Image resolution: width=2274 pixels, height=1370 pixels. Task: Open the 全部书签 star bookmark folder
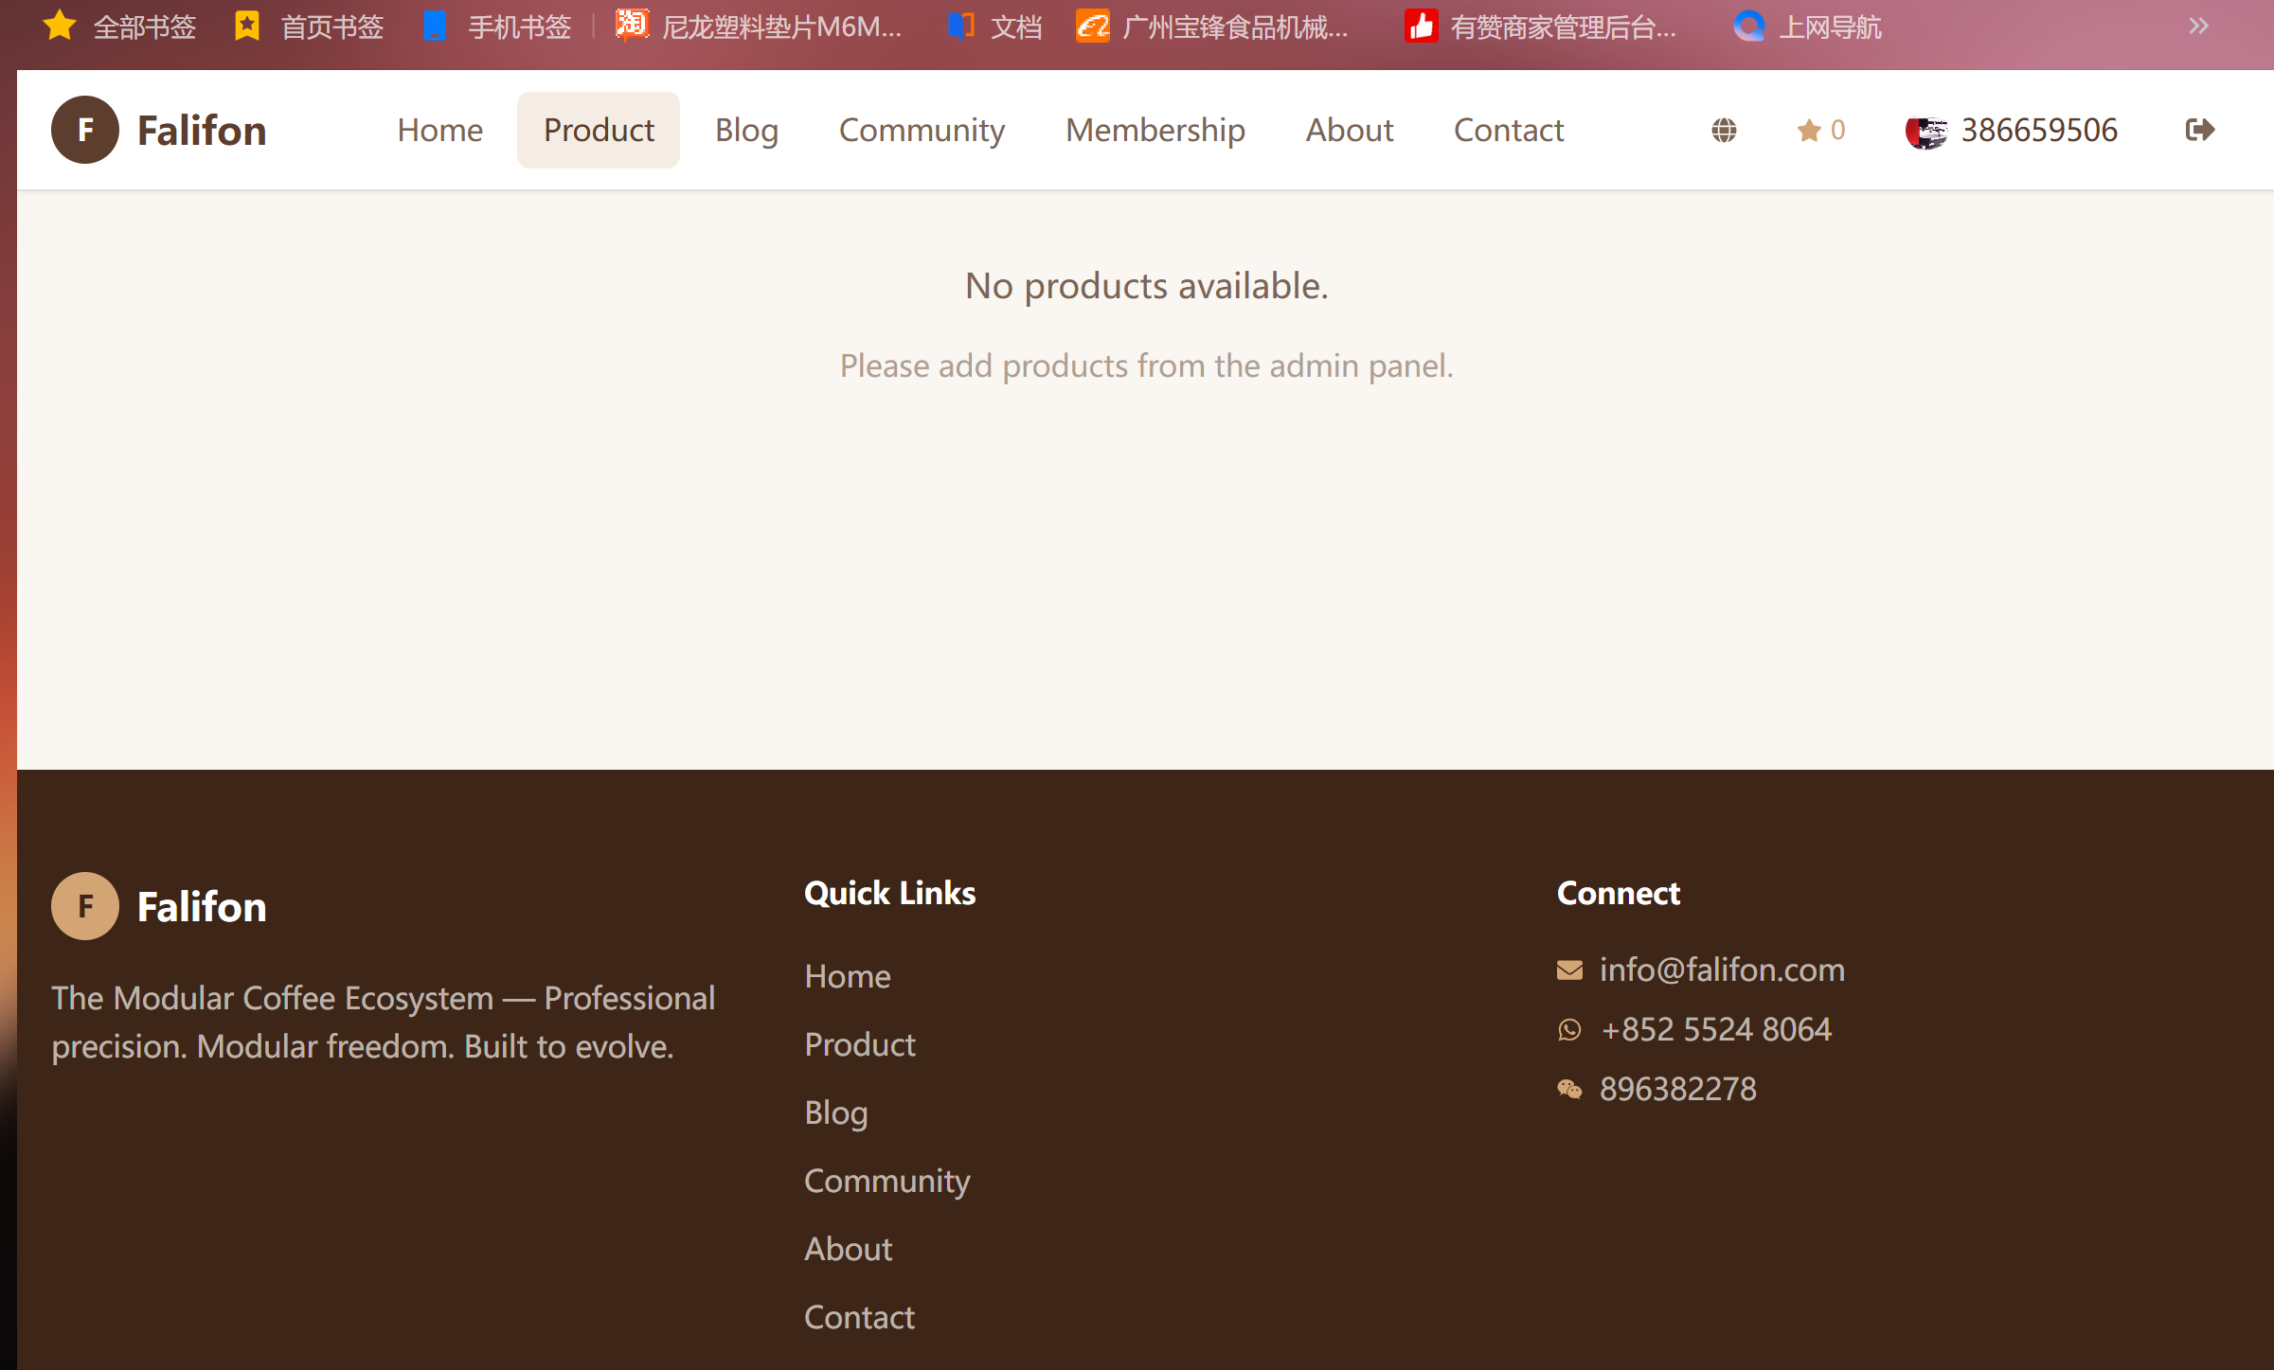[119, 27]
